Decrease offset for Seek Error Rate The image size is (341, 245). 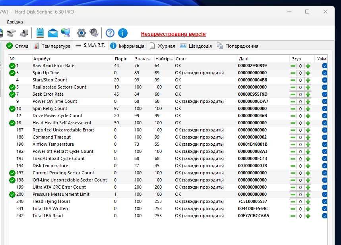point(293,95)
